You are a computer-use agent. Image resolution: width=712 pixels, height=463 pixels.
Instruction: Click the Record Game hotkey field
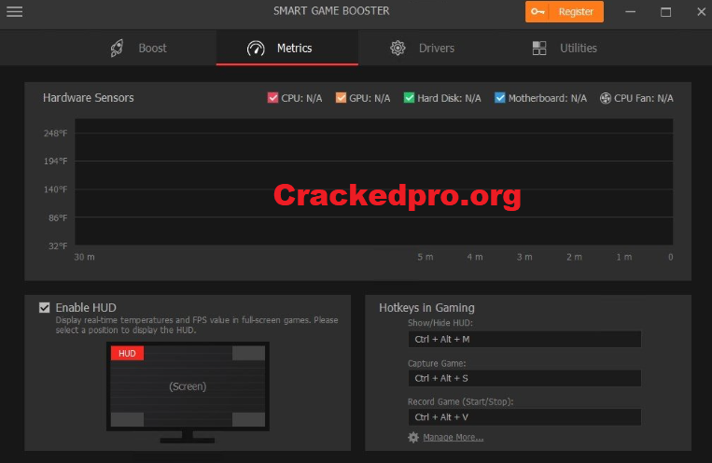tap(524, 417)
